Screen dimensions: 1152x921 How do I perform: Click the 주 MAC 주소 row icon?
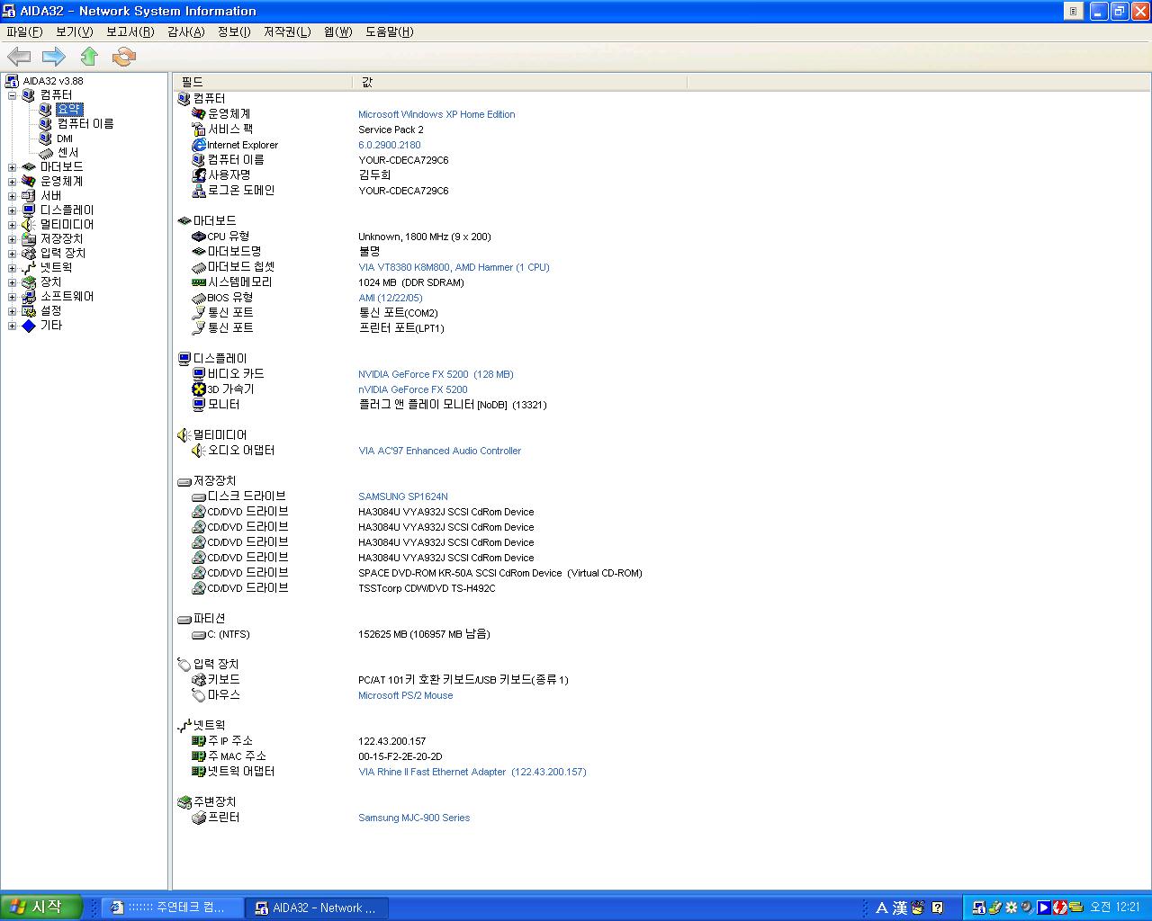[x=199, y=756]
